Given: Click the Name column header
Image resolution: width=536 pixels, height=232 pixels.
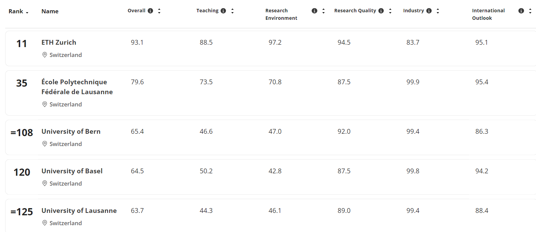Looking at the screenshot, I should (x=50, y=11).
